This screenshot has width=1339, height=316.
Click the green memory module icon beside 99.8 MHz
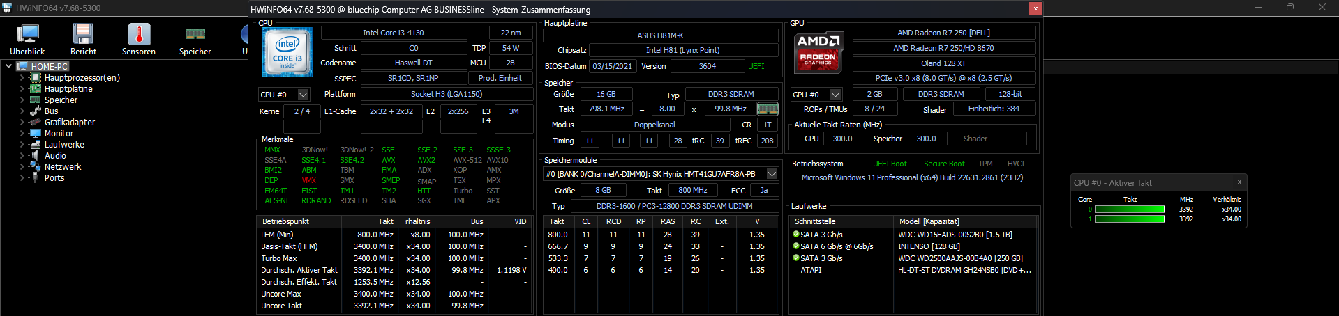click(768, 109)
